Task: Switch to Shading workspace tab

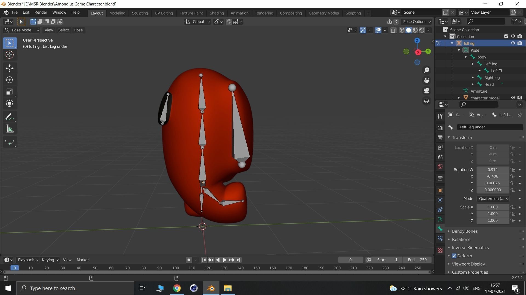Action: coord(217,13)
